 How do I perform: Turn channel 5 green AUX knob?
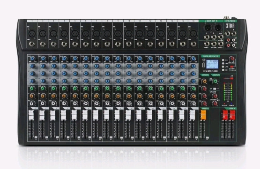(75, 88)
